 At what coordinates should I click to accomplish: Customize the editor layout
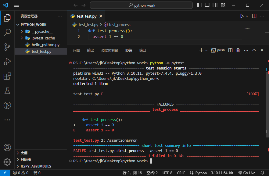pos(223,5)
